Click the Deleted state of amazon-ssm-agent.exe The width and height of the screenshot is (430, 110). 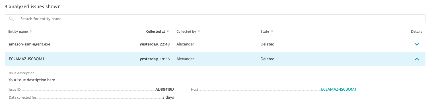(x=268, y=44)
